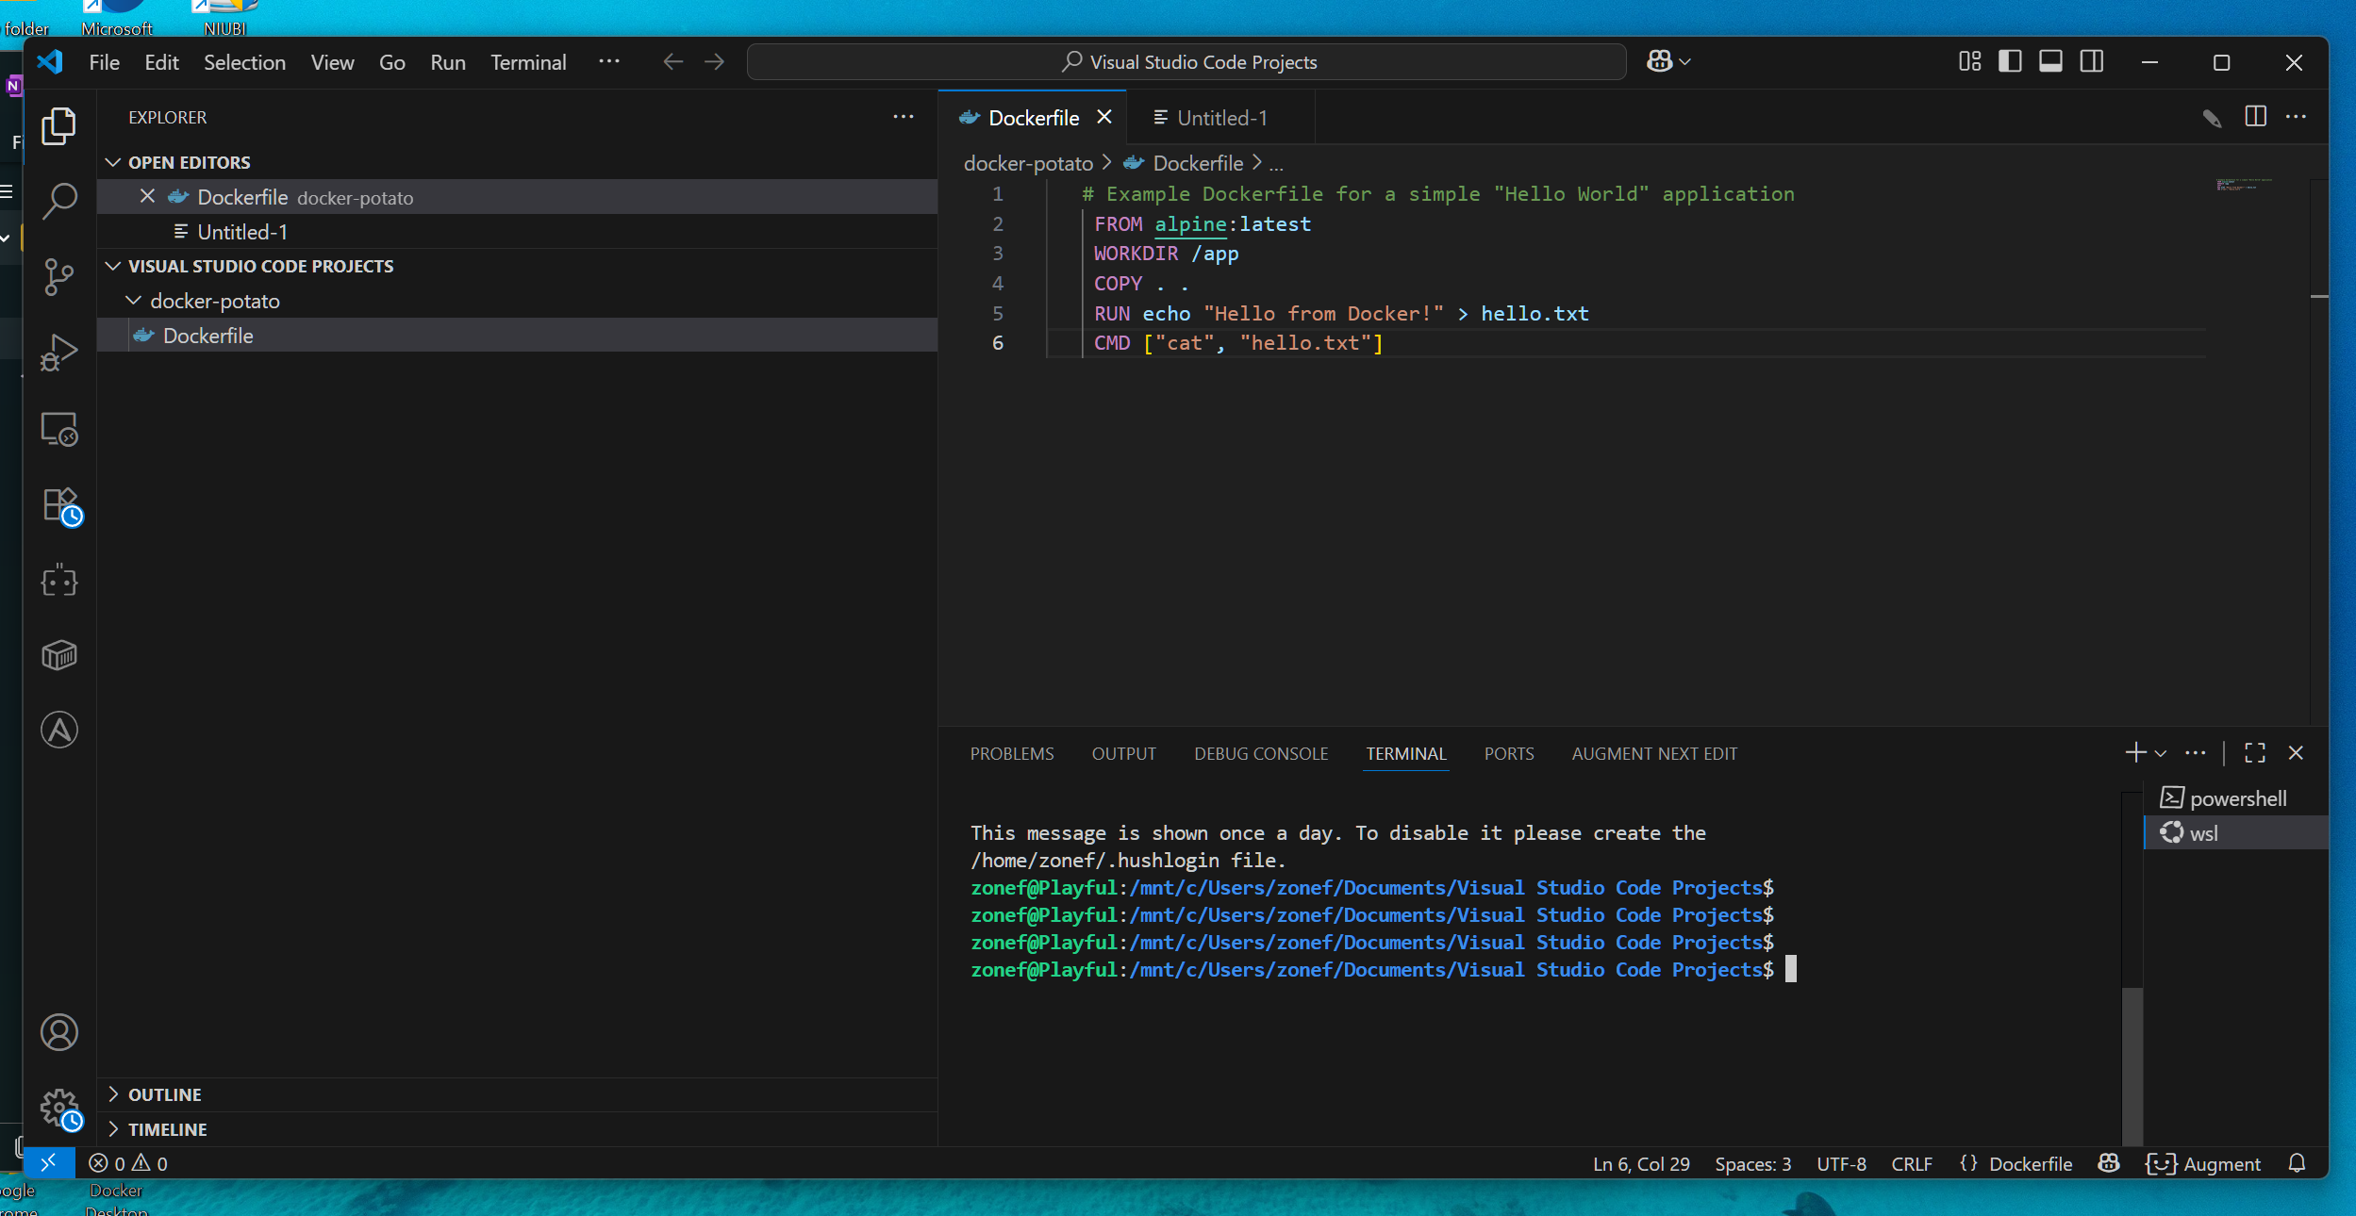Open the Containers (Docker) view icon

(59, 655)
